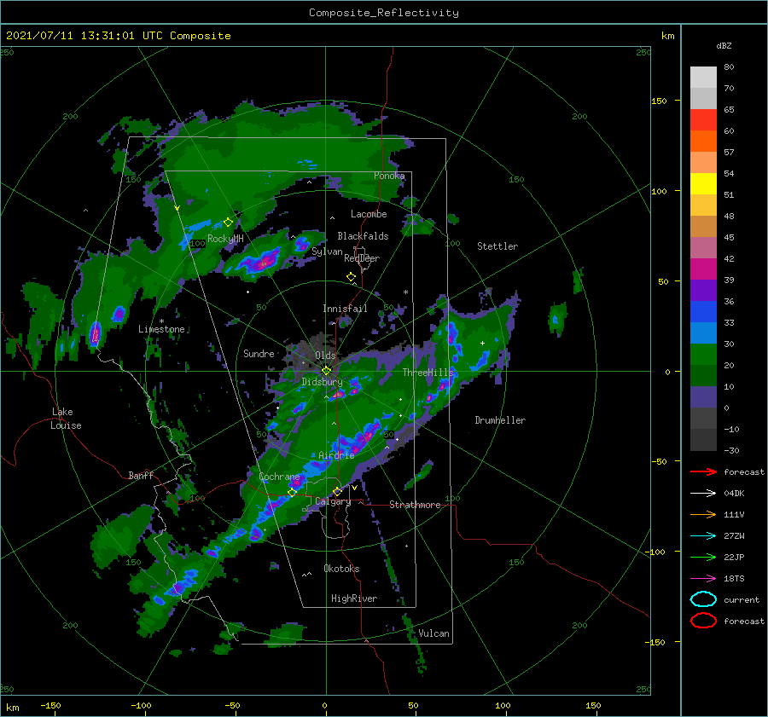Click the Lacombe label
This screenshot has height=717, width=768.
click(x=369, y=214)
